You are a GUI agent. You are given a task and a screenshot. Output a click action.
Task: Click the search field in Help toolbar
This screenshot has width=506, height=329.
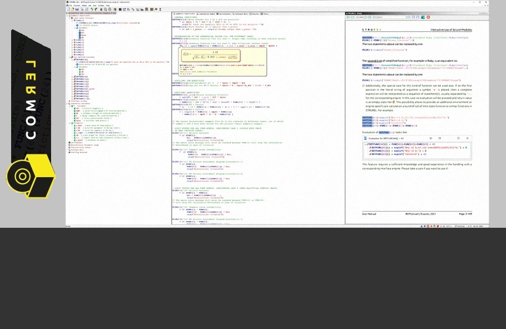392,17
